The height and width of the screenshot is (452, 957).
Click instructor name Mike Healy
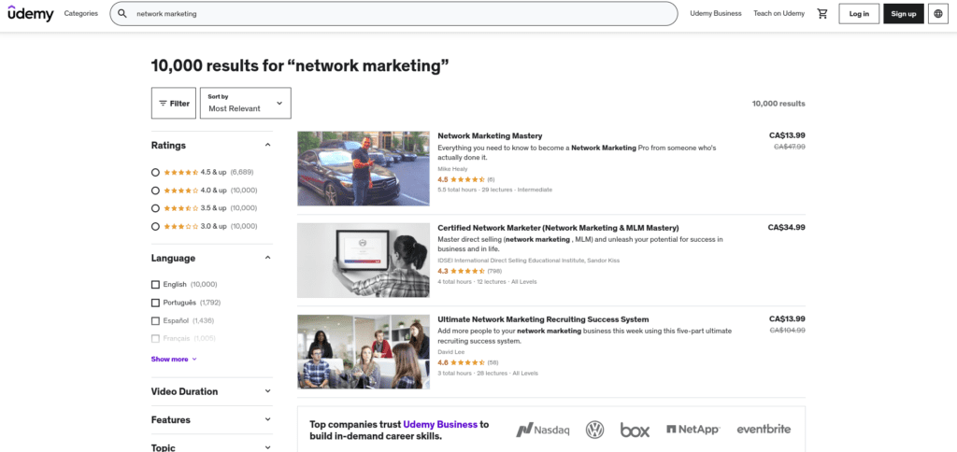(x=452, y=169)
